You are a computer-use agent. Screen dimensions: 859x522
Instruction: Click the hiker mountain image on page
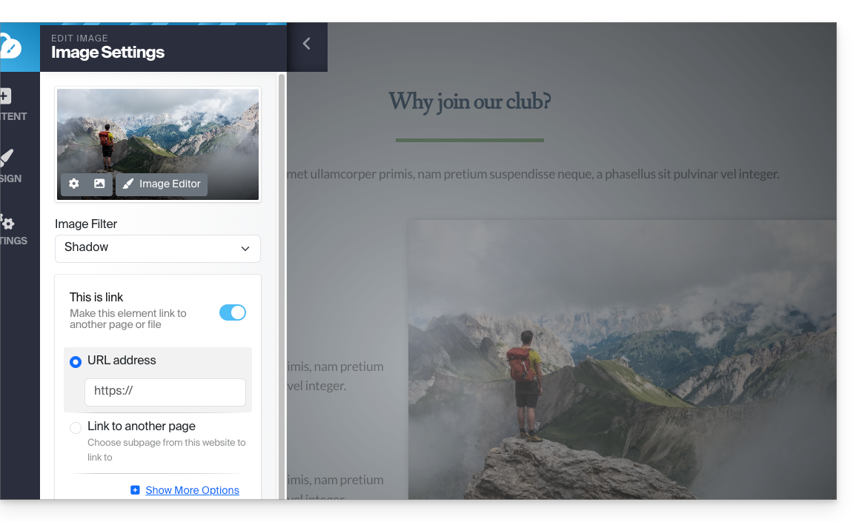[x=623, y=360]
